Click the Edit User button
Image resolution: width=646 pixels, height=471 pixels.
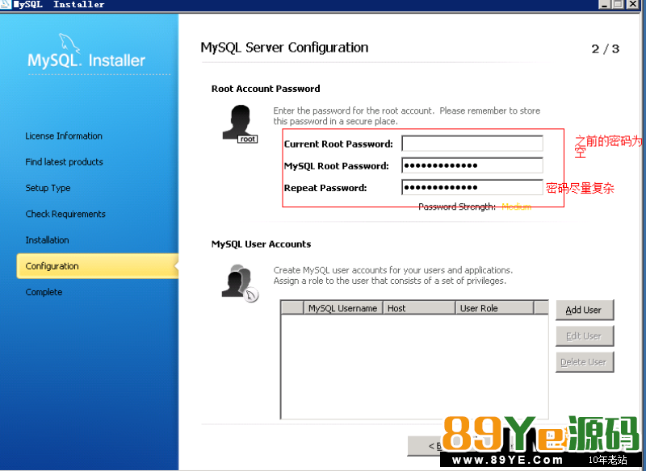click(584, 336)
